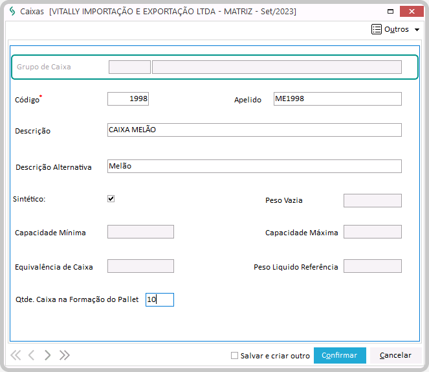Click Qtde. Caixa na Formação do Pallet field

[160, 299]
